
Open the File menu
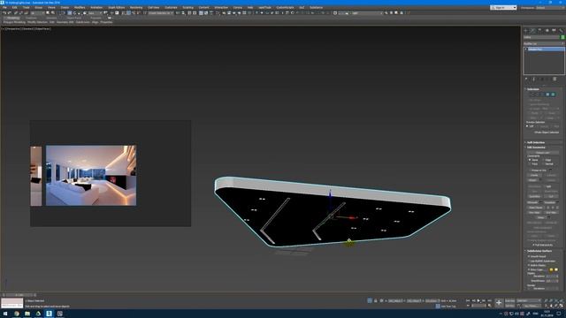point(4,8)
